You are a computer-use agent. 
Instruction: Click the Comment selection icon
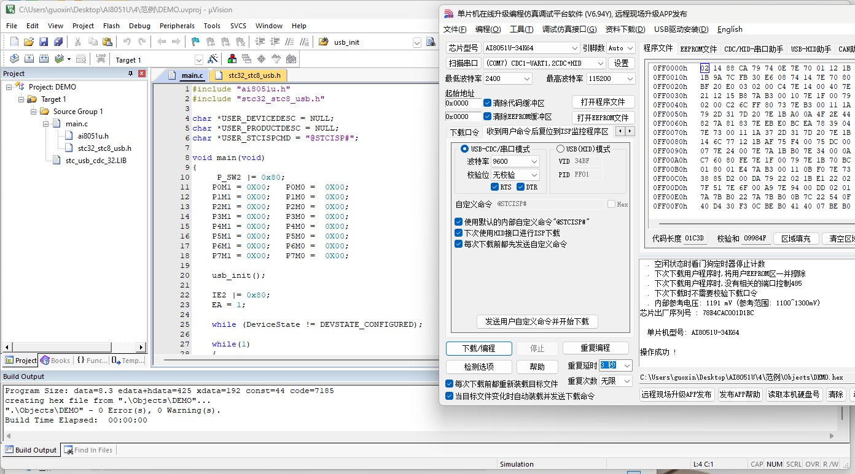coord(289,42)
